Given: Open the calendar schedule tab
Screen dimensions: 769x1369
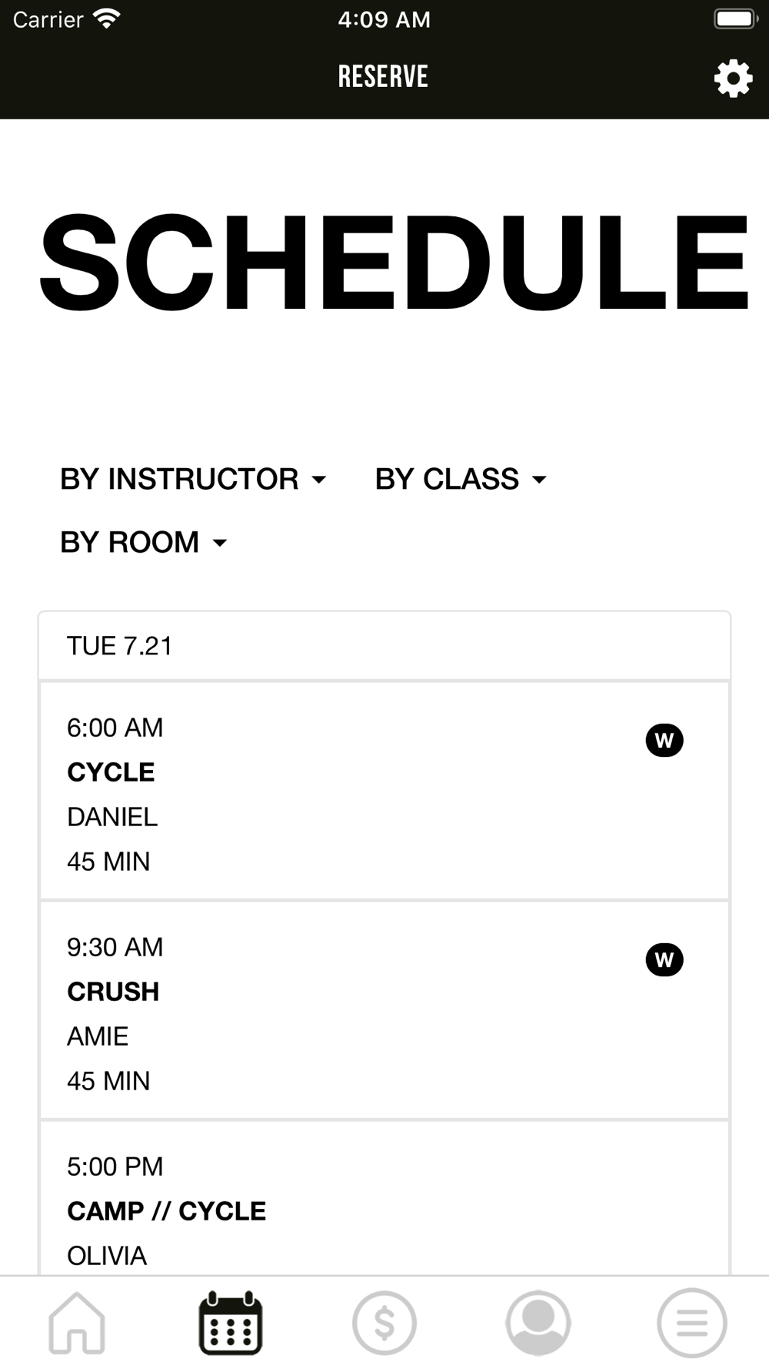Looking at the screenshot, I should tap(231, 1322).
